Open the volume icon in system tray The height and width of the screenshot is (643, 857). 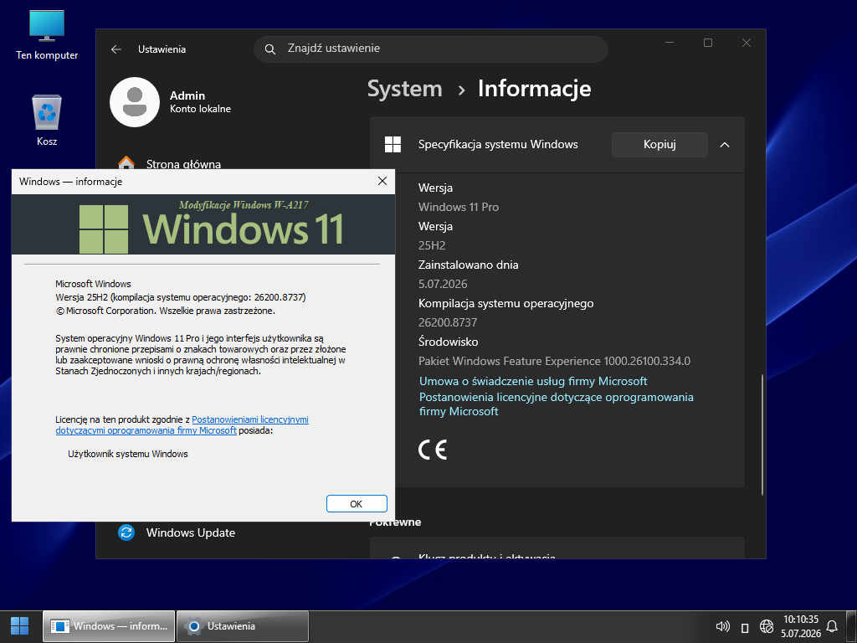(x=722, y=626)
